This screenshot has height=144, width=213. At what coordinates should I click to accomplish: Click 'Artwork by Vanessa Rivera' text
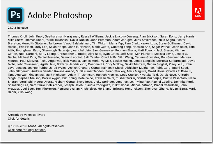[x=26, y=115]
